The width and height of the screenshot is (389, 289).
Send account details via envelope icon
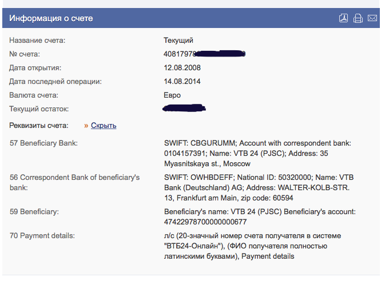pos(372,18)
